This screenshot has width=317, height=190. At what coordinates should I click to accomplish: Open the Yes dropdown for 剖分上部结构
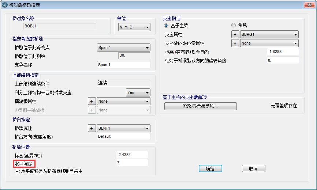coord(138,92)
